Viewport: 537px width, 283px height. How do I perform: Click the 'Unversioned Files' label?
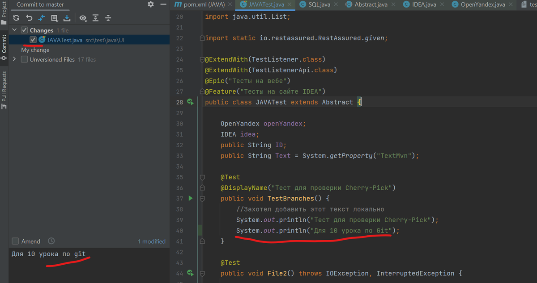point(52,59)
